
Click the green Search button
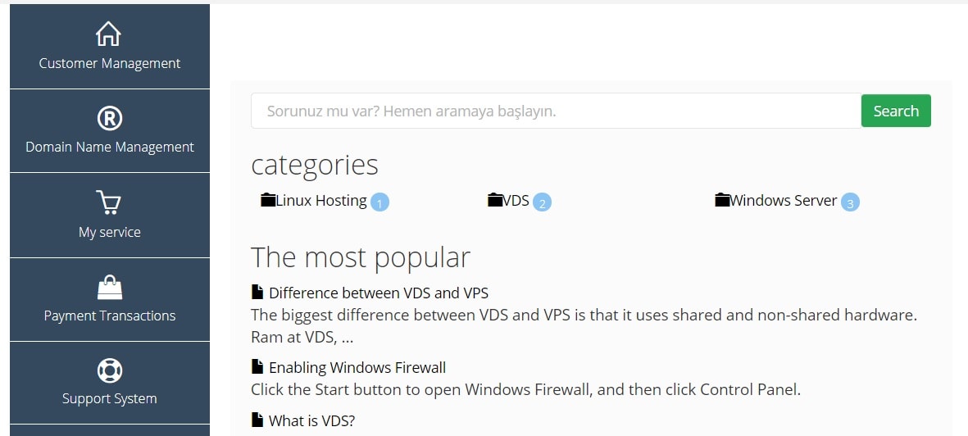pos(896,111)
